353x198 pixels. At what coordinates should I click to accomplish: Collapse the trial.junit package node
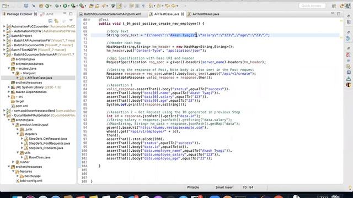13,73
